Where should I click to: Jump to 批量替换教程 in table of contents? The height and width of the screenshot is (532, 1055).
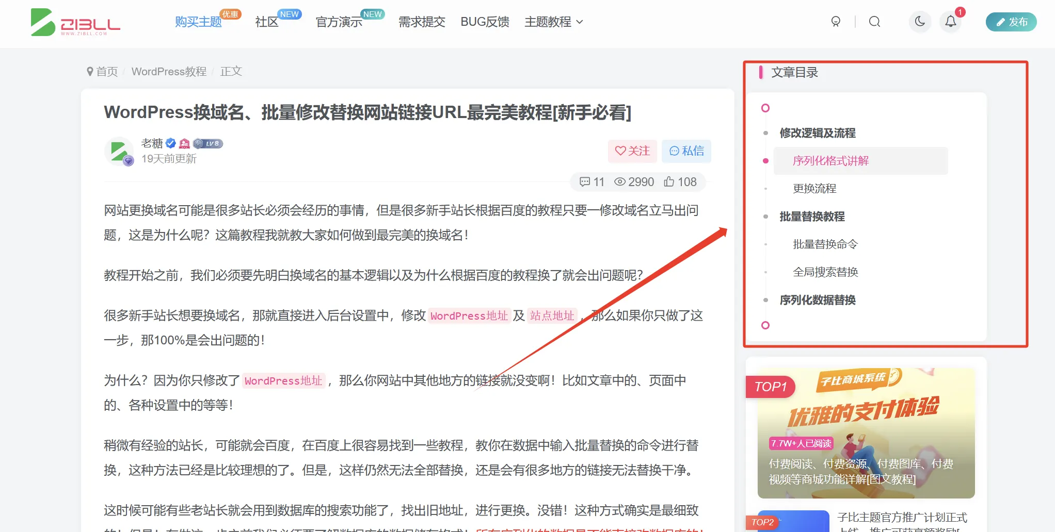point(812,217)
